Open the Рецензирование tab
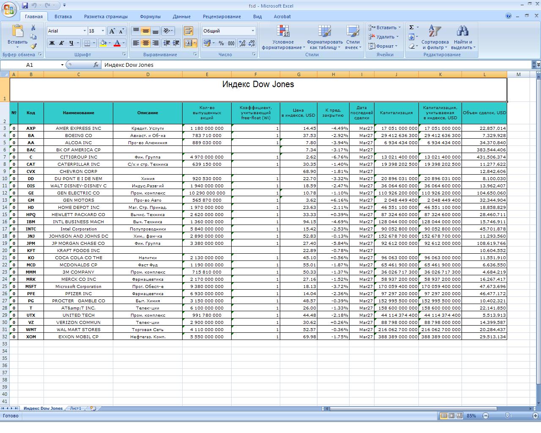 (221, 16)
